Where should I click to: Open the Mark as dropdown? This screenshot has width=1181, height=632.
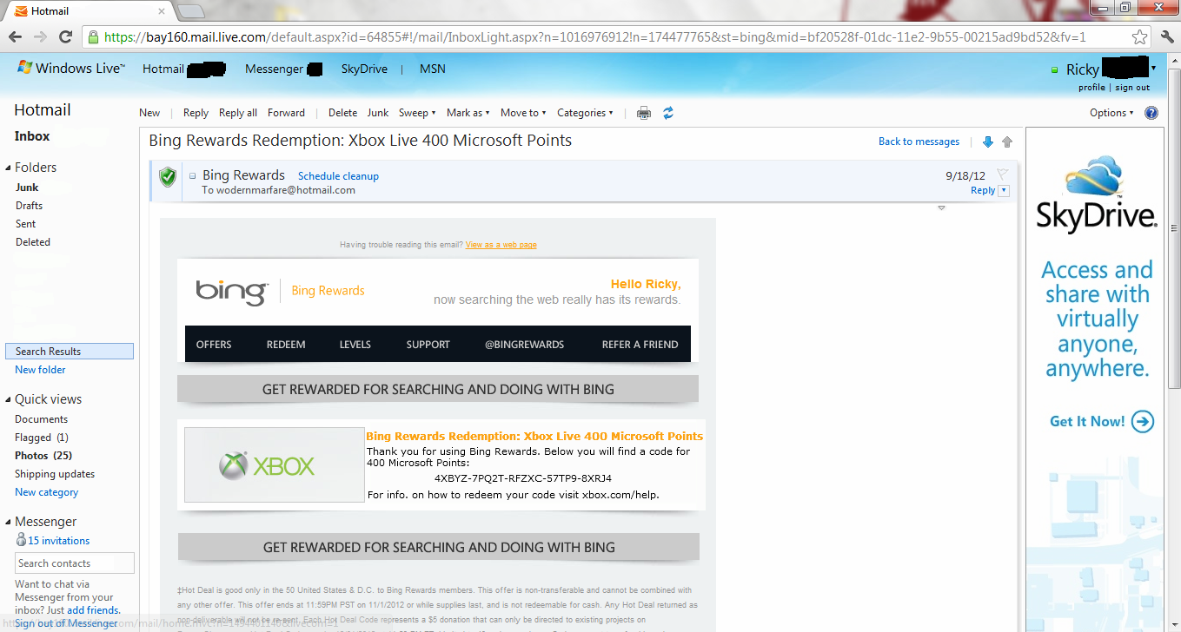[468, 113]
